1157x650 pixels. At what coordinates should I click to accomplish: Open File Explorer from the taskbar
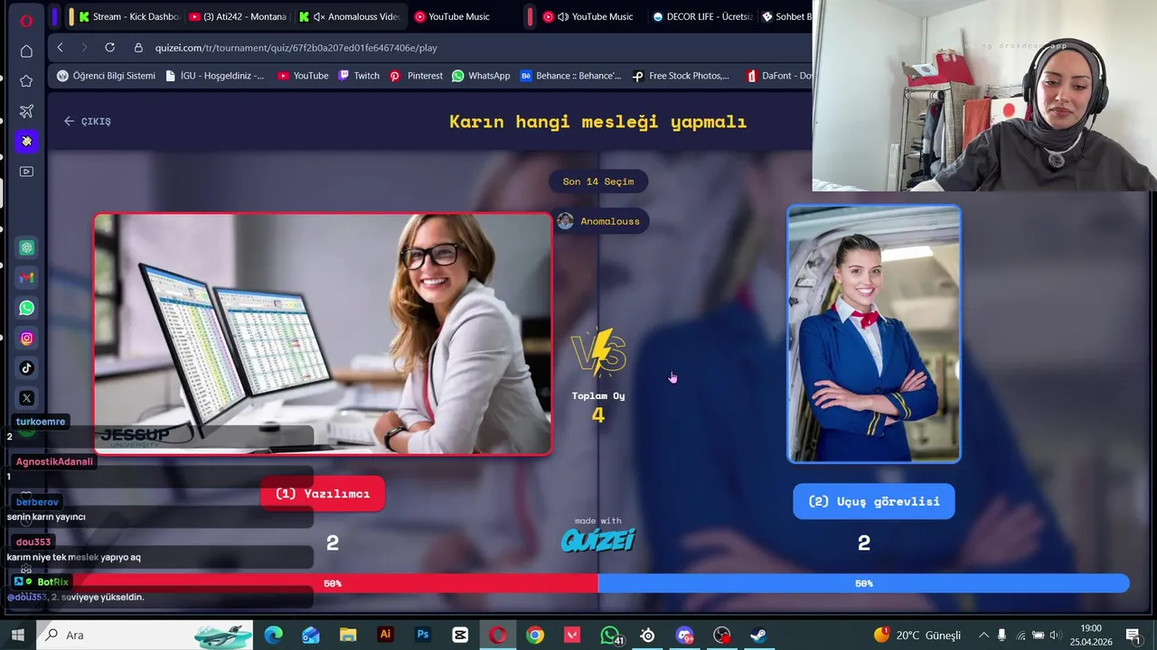[348, 635]
